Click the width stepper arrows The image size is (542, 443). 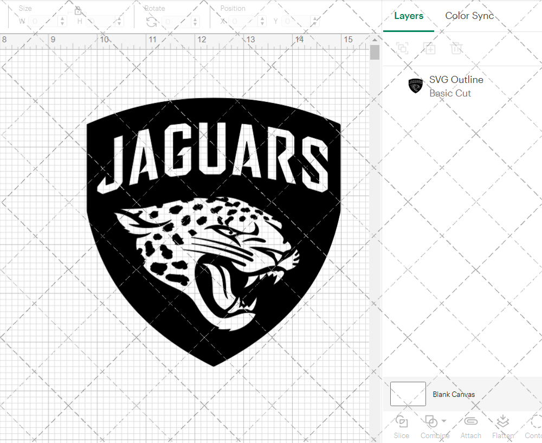point(62,22)
